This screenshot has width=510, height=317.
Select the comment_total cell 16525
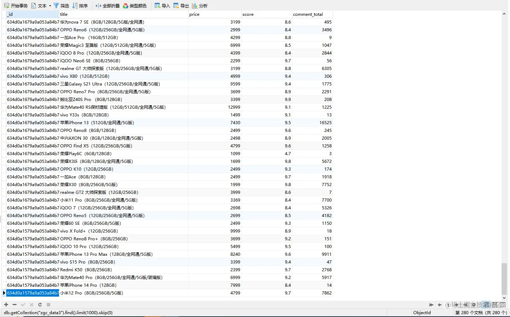[x=312, y=122]
